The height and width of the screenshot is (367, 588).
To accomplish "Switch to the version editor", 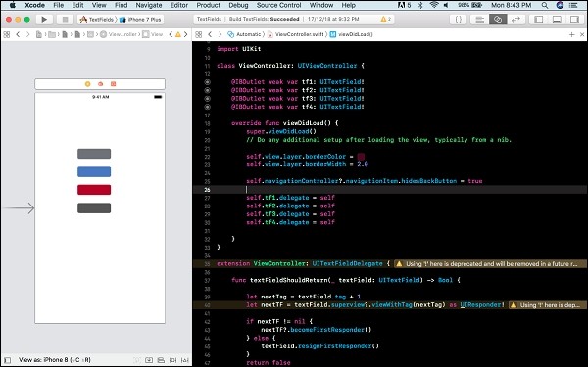I will click(x=515, y=20).
